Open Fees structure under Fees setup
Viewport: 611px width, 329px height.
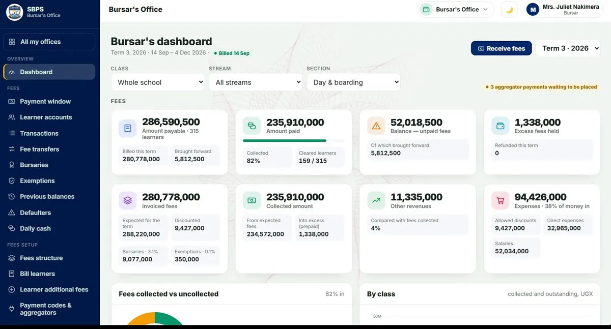[49, 258]
